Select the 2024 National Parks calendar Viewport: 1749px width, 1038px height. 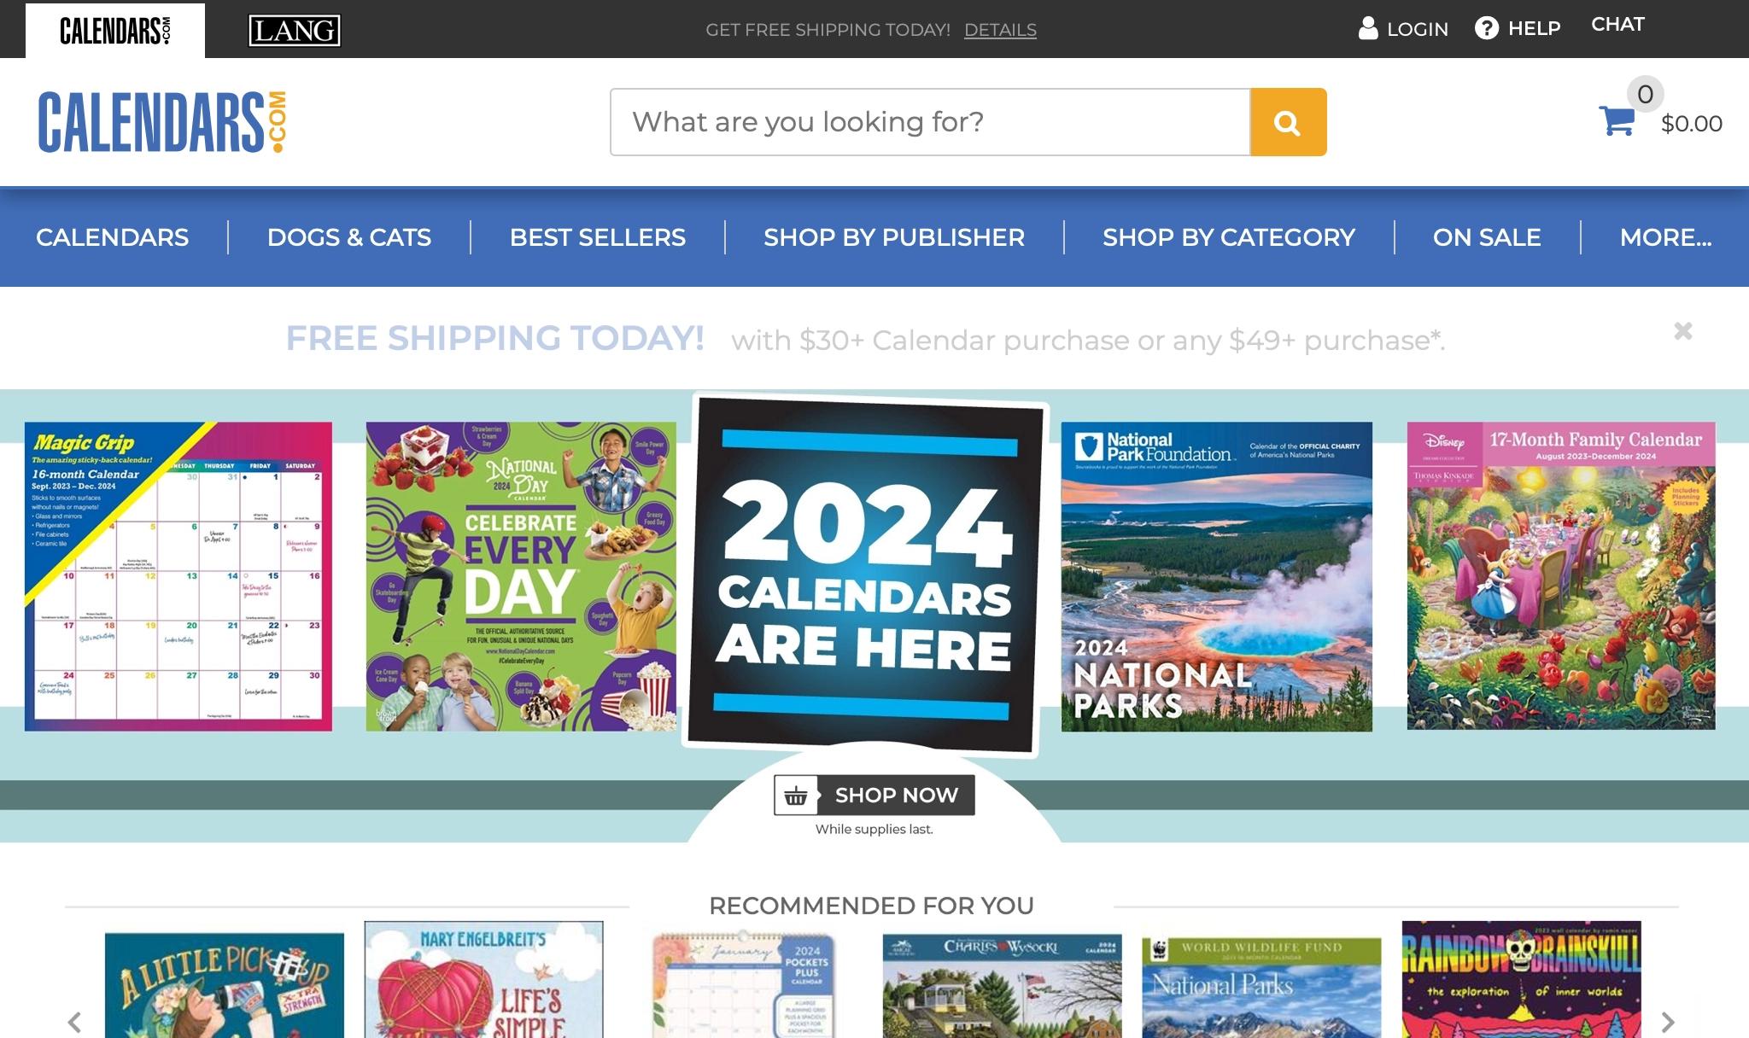click(x=1217, y=576)
